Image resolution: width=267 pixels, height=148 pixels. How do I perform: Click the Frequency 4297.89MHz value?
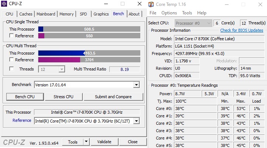point(219,54)
